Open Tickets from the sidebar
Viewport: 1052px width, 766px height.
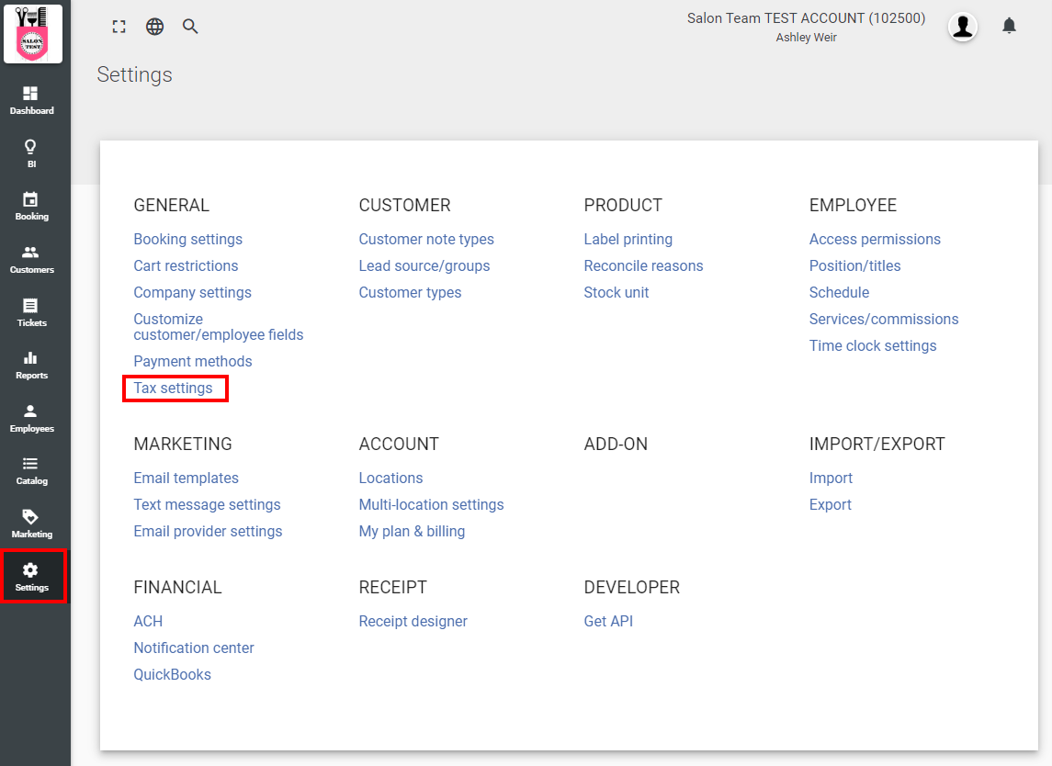click(31, 311)
